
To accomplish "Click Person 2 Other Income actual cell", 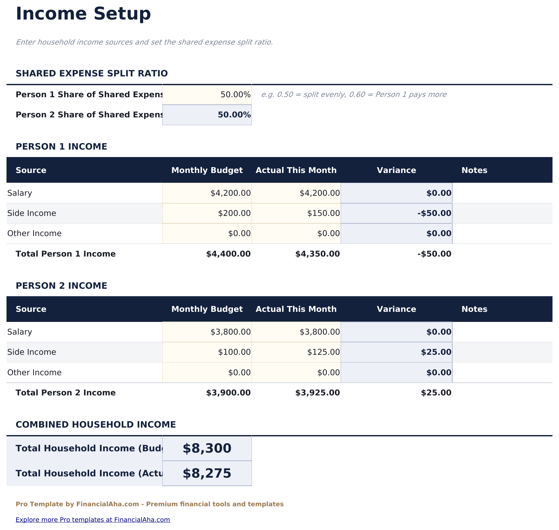I will tap(296, 372).
